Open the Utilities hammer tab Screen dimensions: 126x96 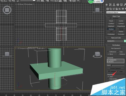125,5
